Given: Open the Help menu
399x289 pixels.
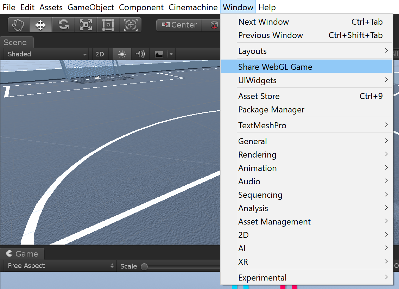Looking at the screenshot, I should point(267,7).
